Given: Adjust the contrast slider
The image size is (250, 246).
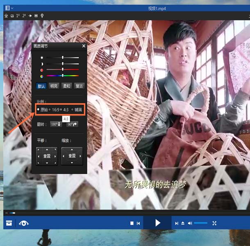Looking at the screenshot, I should (x=63, y=64).
